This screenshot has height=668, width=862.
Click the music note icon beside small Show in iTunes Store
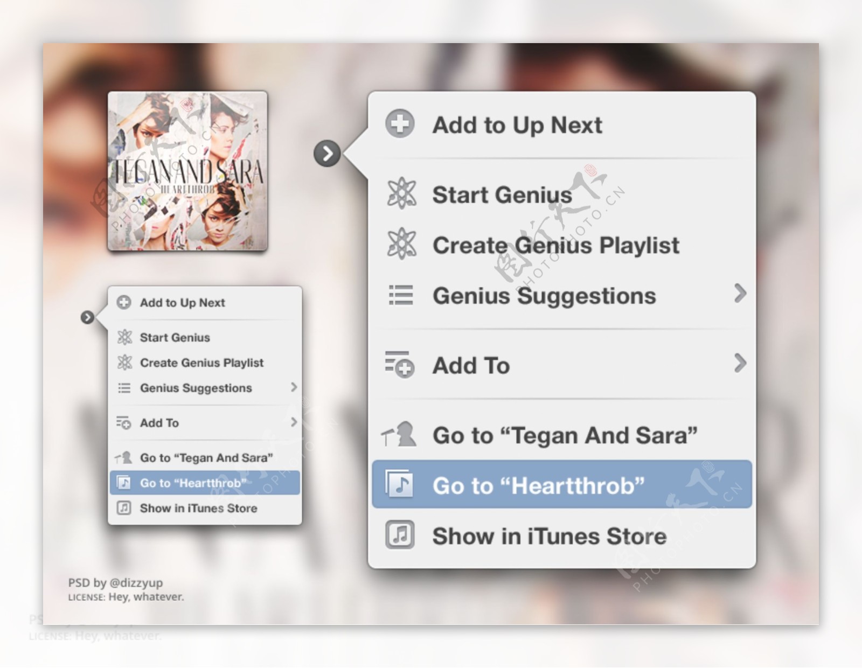coord(124,507)
